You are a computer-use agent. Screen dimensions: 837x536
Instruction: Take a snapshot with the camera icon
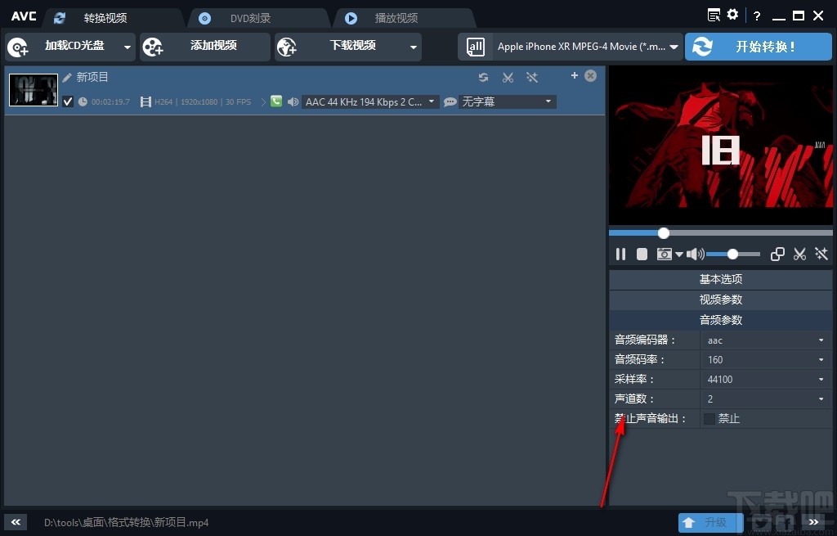(664, 254)
